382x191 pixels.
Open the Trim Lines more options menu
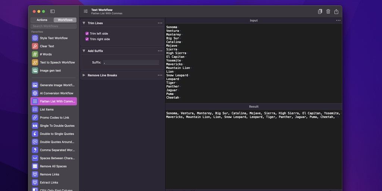click(x=160, y=23)
